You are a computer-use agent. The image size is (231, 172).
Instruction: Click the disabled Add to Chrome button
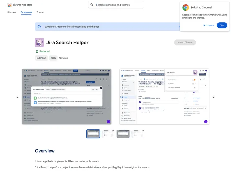tap(185, 42)
